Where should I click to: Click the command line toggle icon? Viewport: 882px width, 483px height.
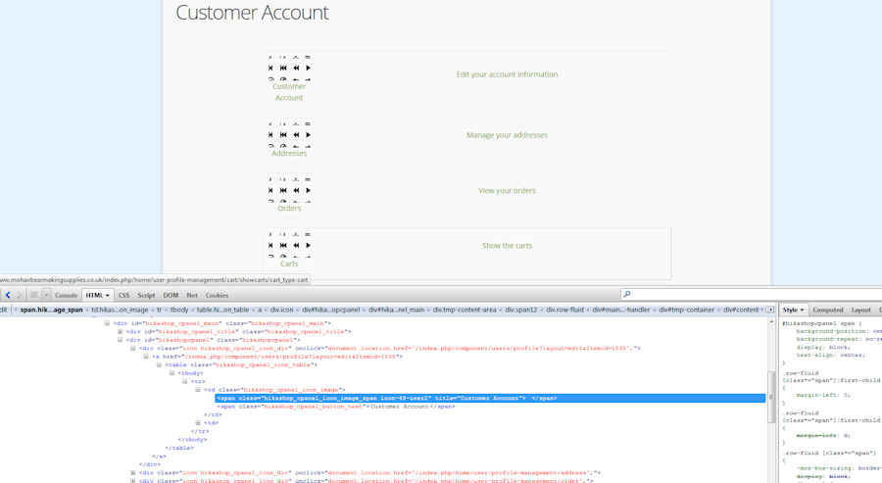[x=34, y=295]
